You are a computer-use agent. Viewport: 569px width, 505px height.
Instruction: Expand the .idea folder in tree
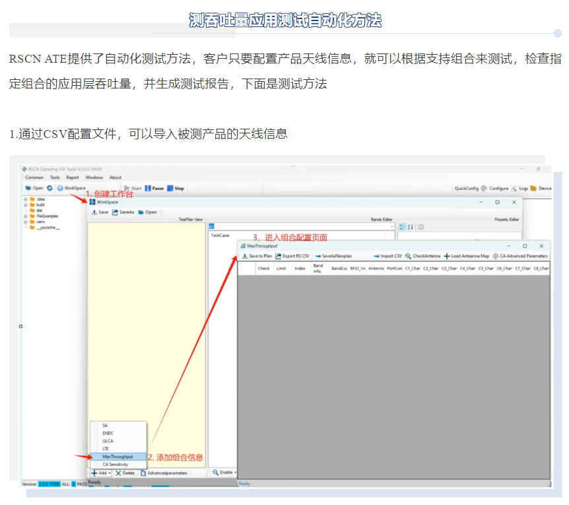pyautogui.click(x=25, y=199)
